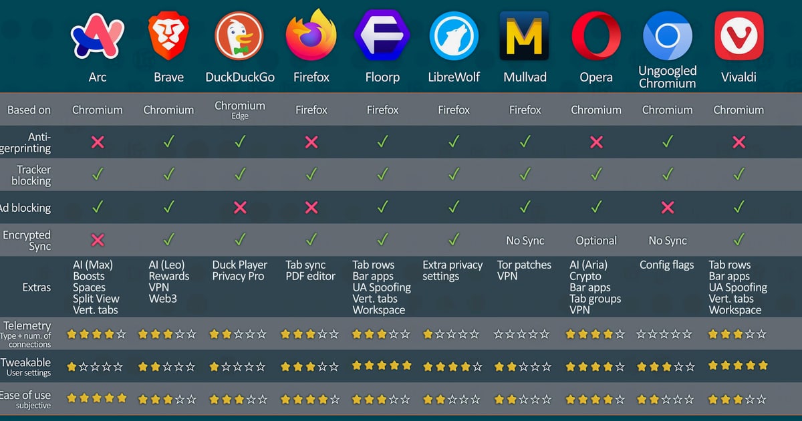Click DuckDuckGo's red X for Ad blocking
This screenshot has height=421, width=802.
pyautogui.click(x=240, y=208)
